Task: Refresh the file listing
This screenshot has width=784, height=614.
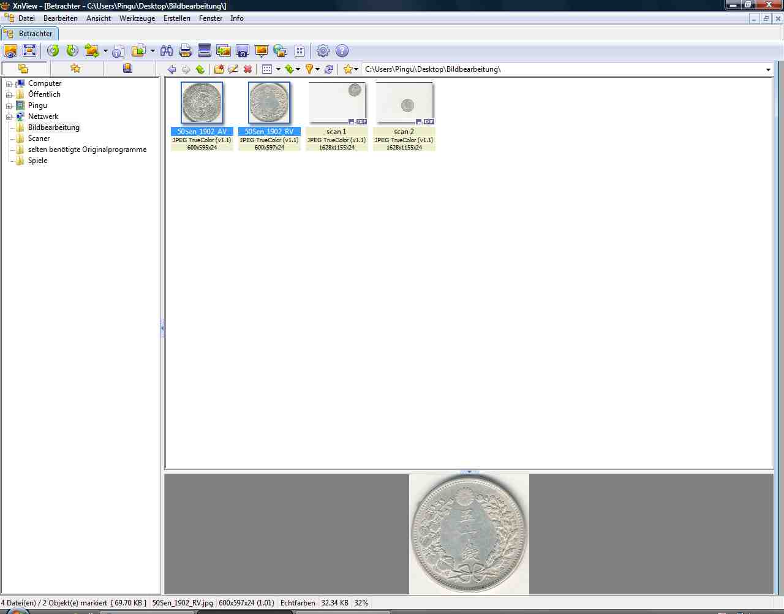Action: (x=329, y=69)
